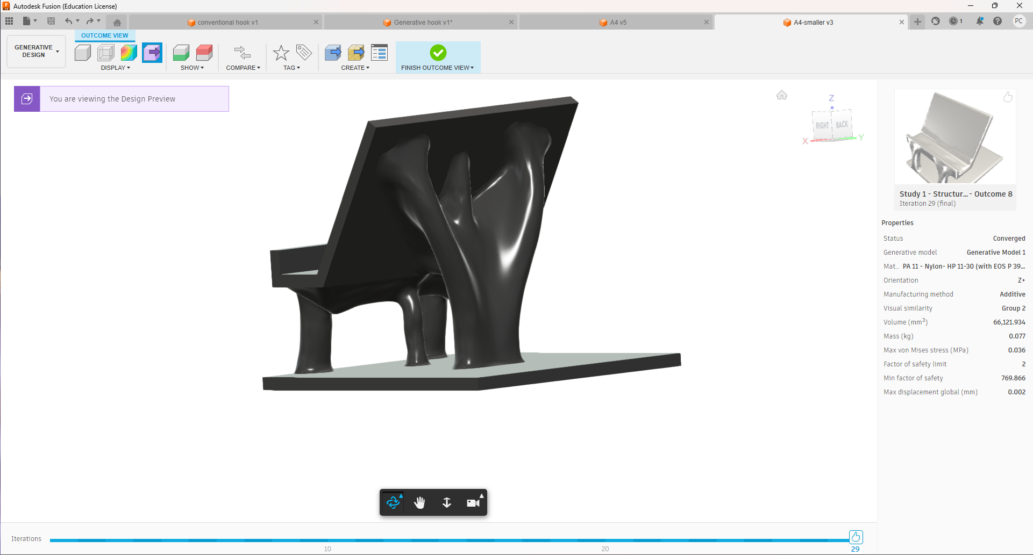The image size is (1033, 555).
Task: Expand the camera options arrow
Action: pos(482,495)
